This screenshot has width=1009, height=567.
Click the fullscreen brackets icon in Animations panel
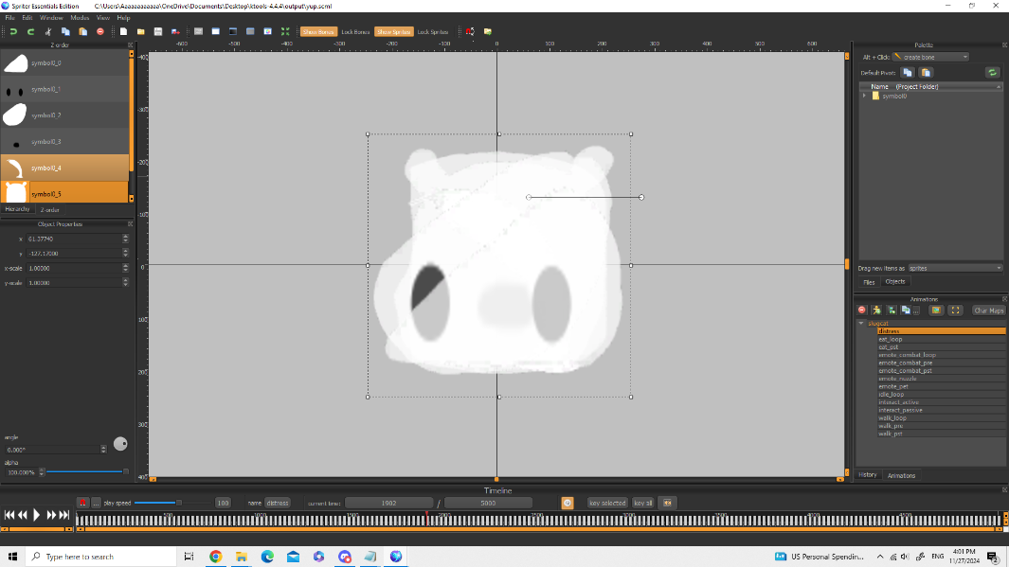tap(956, 310)
